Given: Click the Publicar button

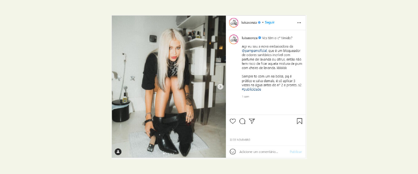Looking at the screenshot, I should pos(296,152).
